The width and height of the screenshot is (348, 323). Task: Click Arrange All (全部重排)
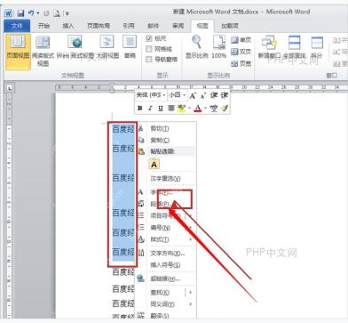(x=295, y=47)
